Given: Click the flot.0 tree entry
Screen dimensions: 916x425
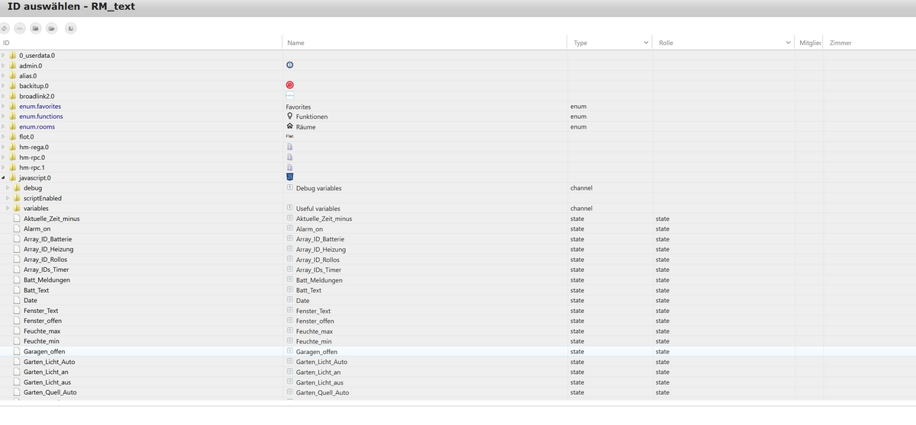Looking at the screenshot, I should (x=27, y=136).
